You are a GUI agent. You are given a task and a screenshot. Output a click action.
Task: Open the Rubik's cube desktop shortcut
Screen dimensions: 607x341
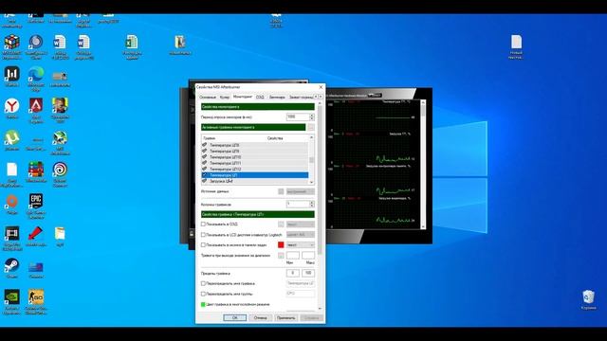click(x=12, y=42)
